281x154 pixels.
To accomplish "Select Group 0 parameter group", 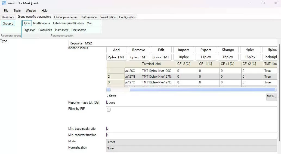I will point(8,23).
